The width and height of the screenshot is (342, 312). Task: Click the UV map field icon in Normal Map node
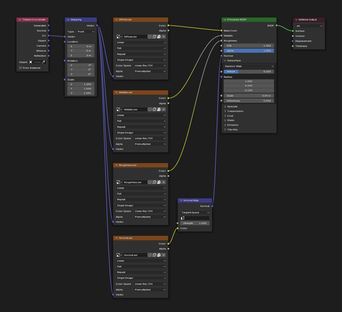(183, 218)
